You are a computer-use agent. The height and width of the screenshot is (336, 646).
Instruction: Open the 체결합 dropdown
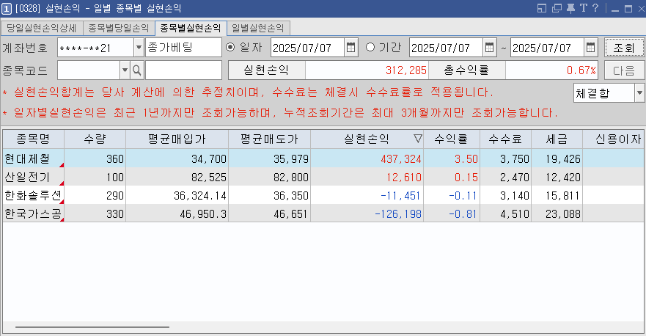(639, 93)
